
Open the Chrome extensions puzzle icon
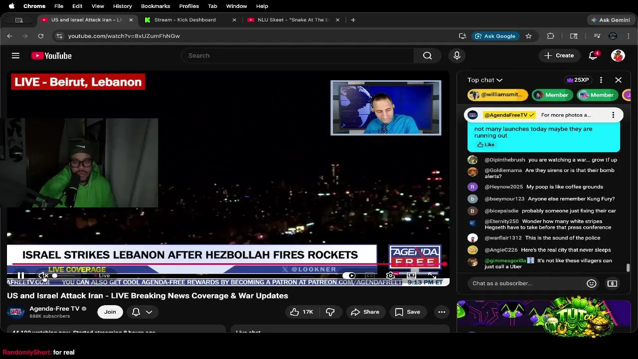(551, 36)
